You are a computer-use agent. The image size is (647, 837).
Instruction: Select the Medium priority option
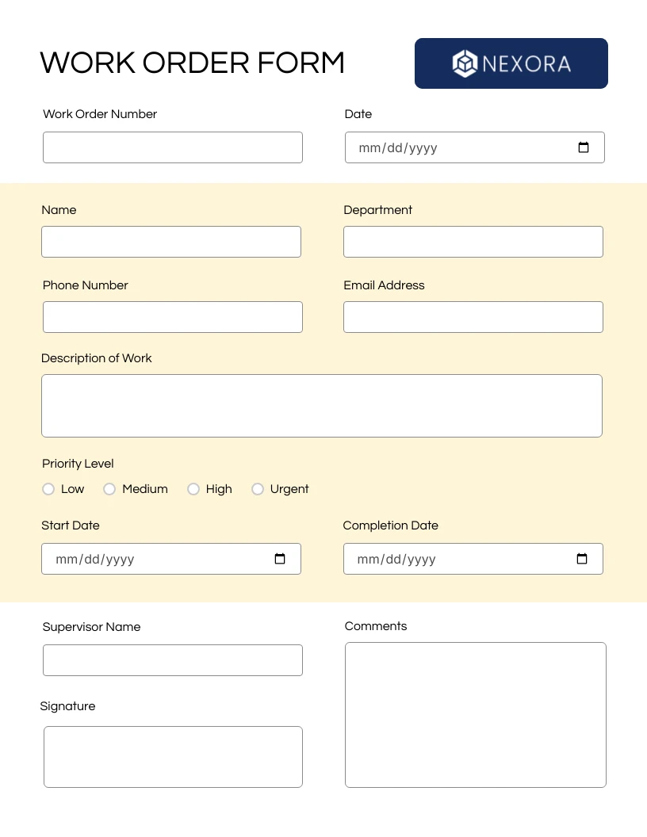click(x=109, y=489)
